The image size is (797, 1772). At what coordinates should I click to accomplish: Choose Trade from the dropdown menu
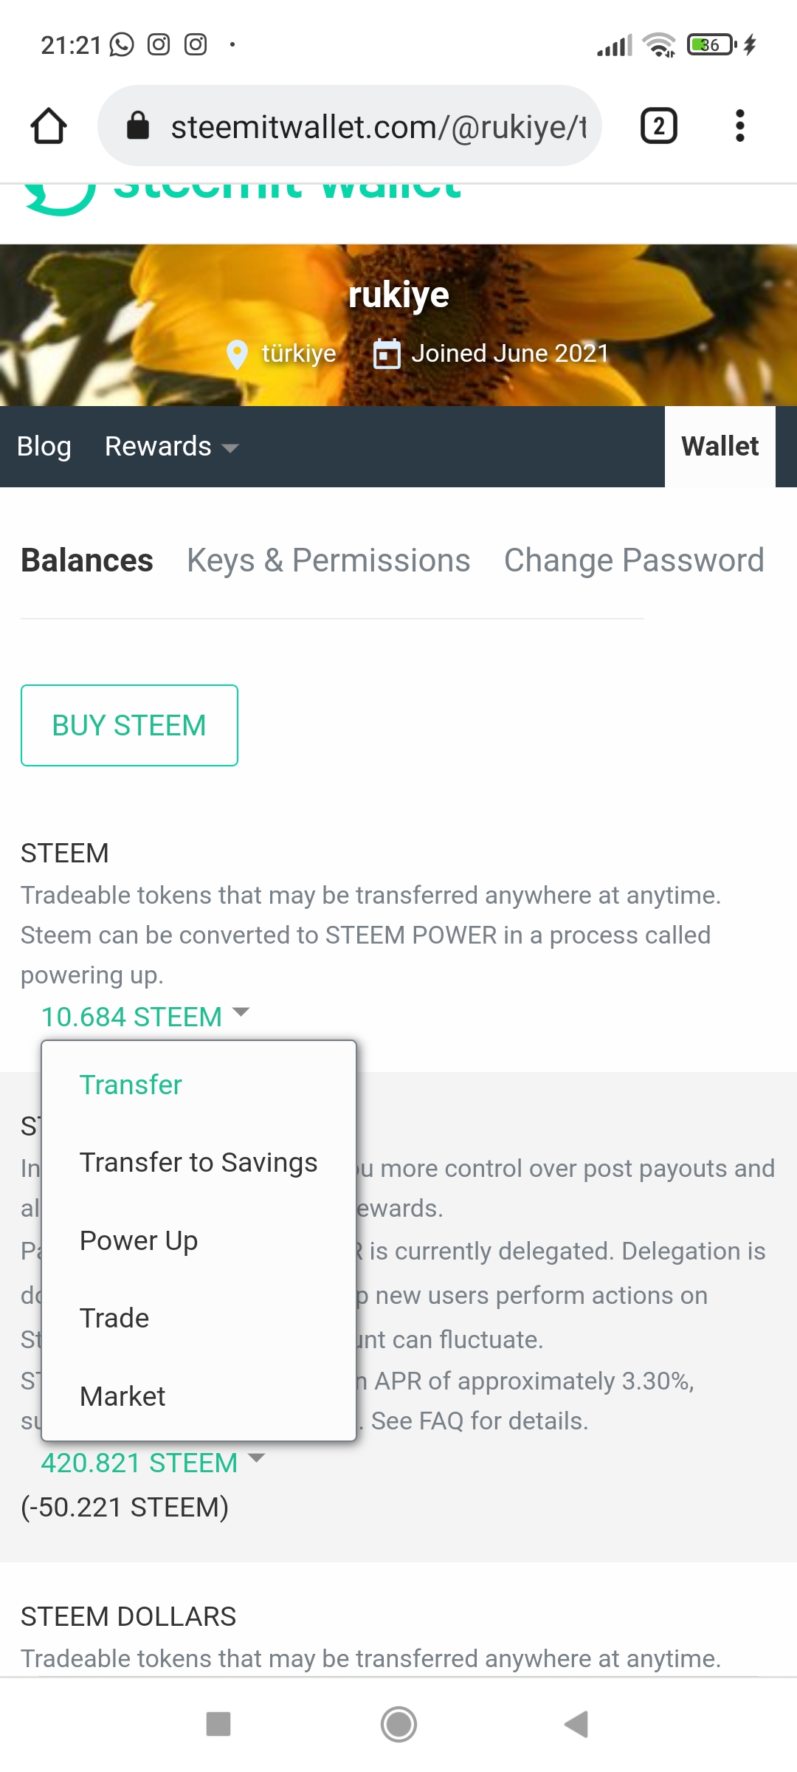114,1318
